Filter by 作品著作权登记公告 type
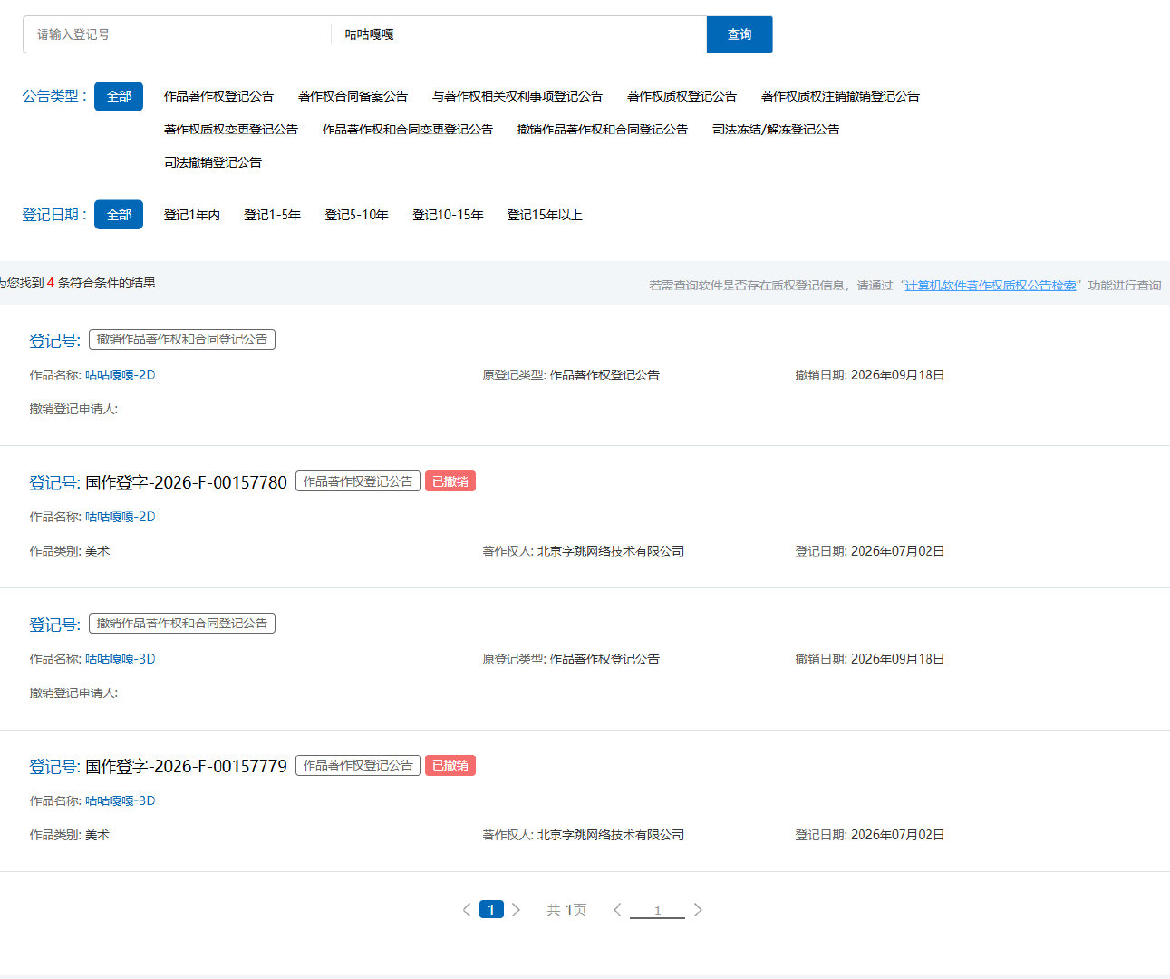 [x=218, y=96]
